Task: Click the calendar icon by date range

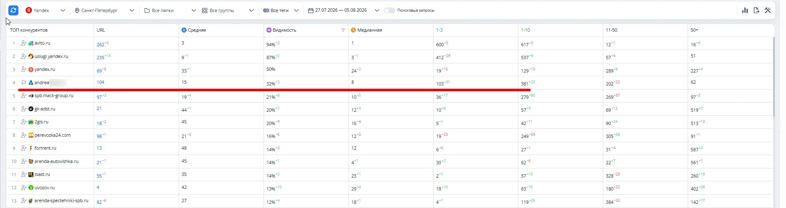Action: (311, 10)
